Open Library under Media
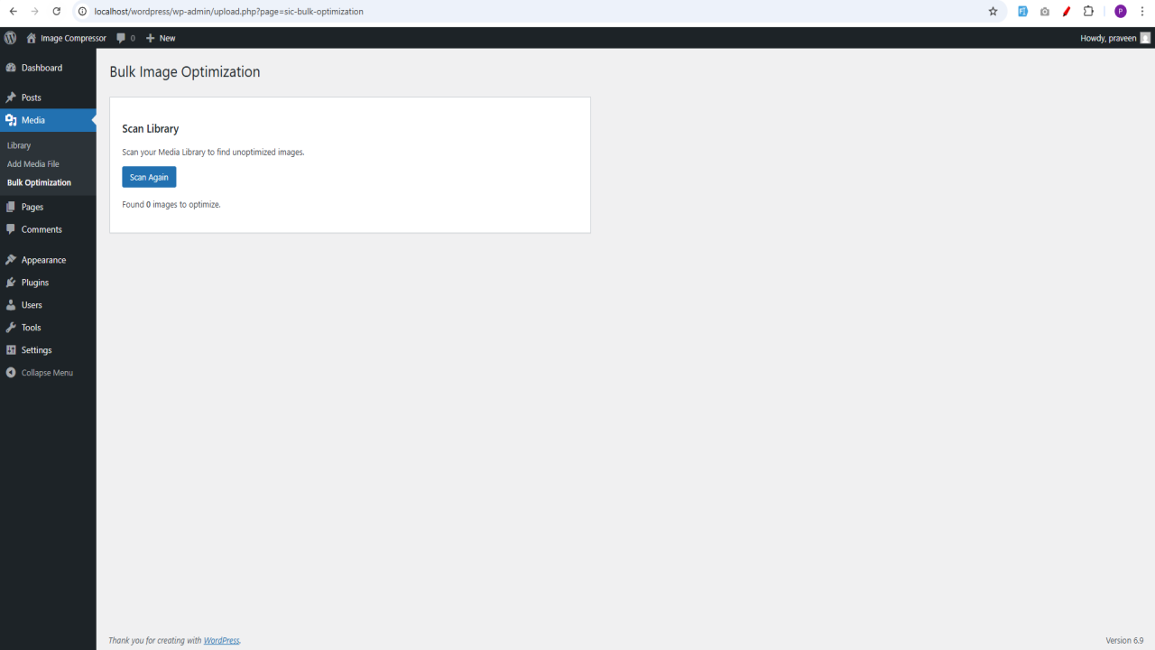 pyautogui.click(x=19, y=145)
